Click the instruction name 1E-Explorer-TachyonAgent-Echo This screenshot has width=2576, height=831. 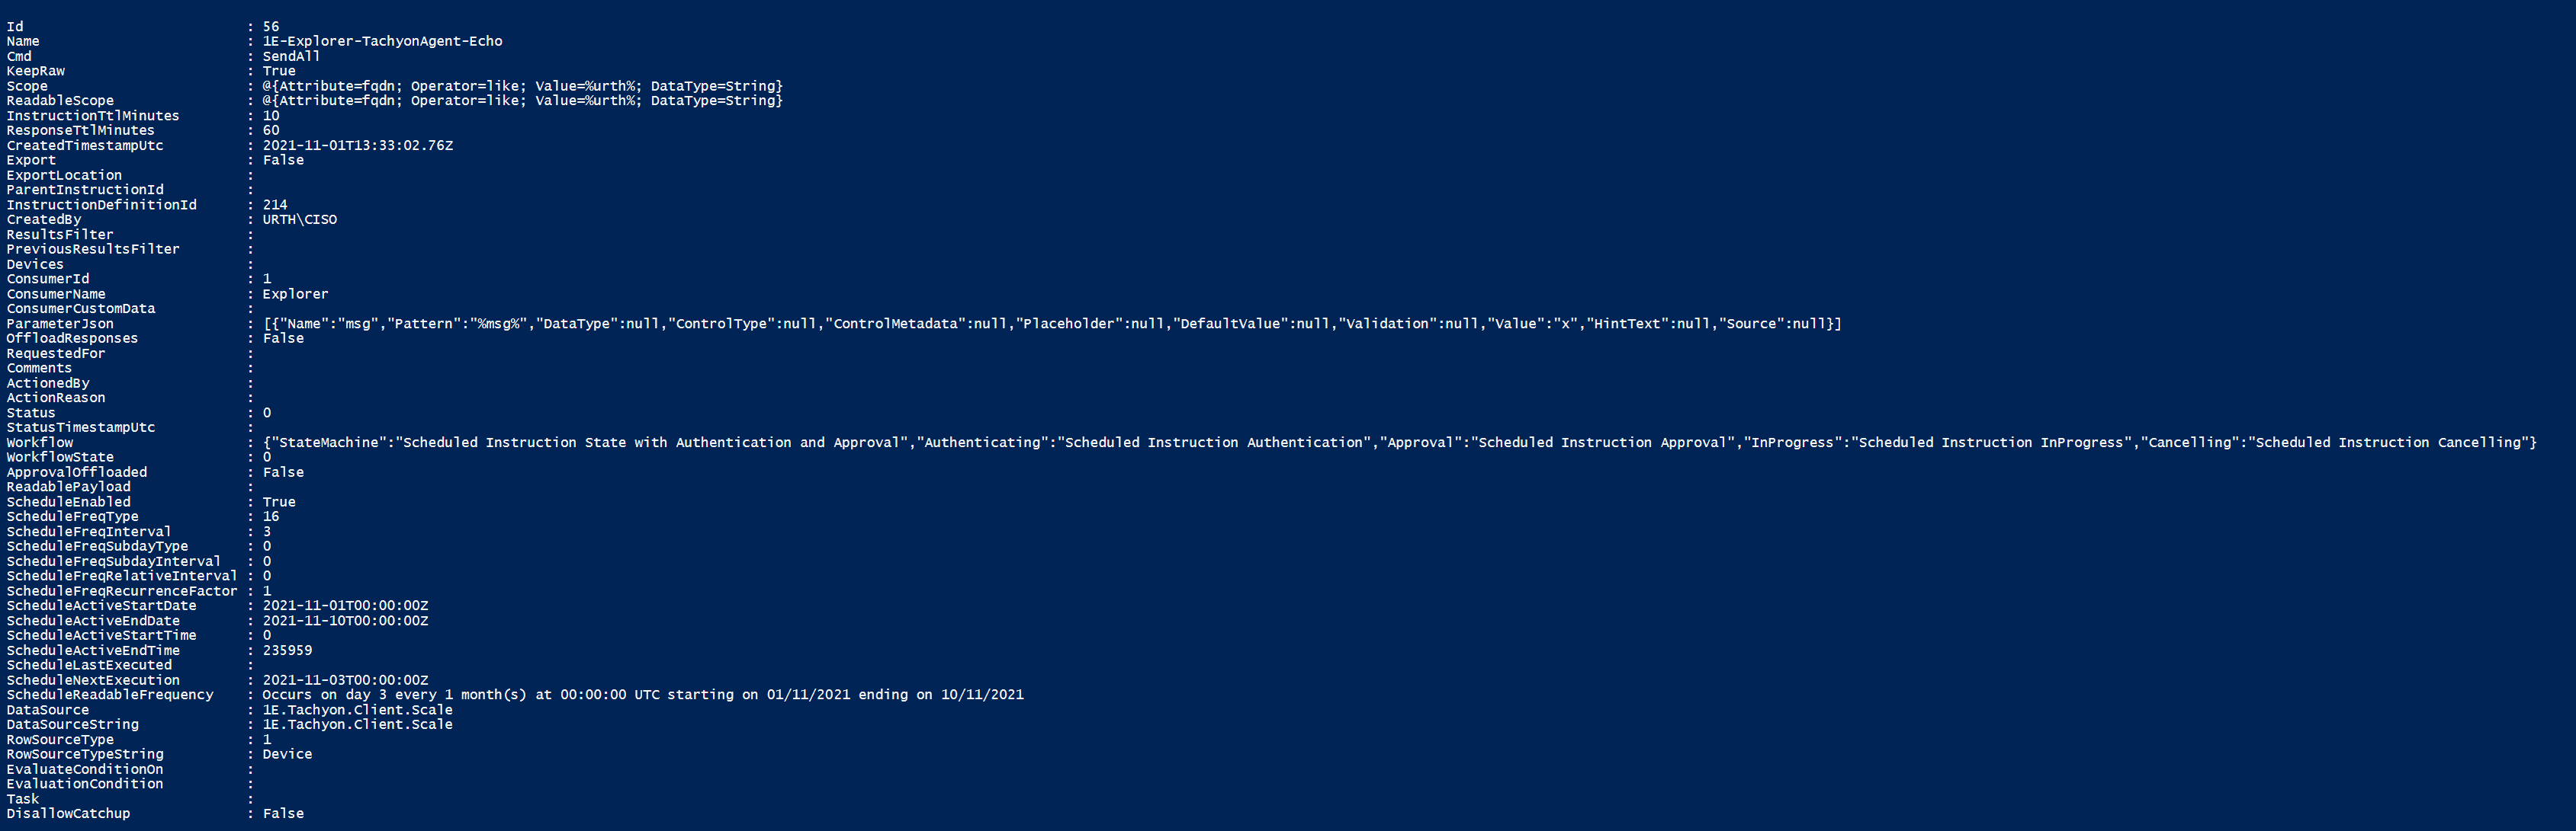tap(382, 41)
